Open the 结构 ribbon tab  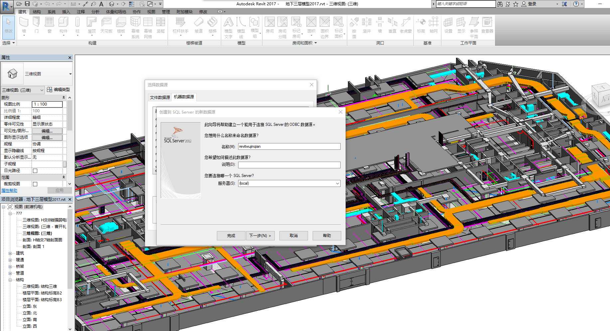point(37,12)
